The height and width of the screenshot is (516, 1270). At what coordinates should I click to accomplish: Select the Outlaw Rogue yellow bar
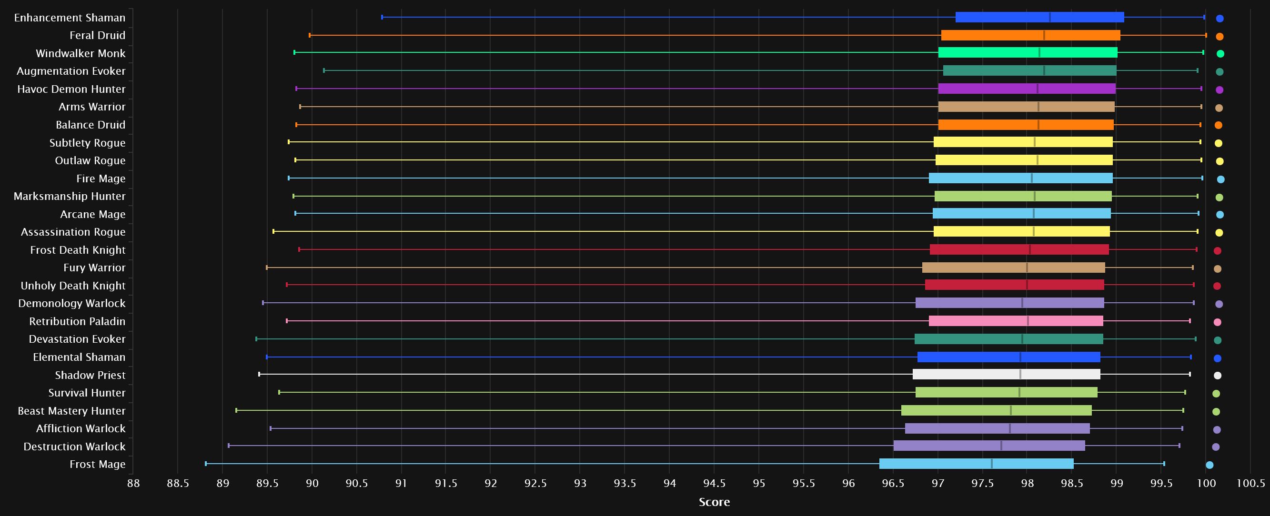coord(1024,160)
